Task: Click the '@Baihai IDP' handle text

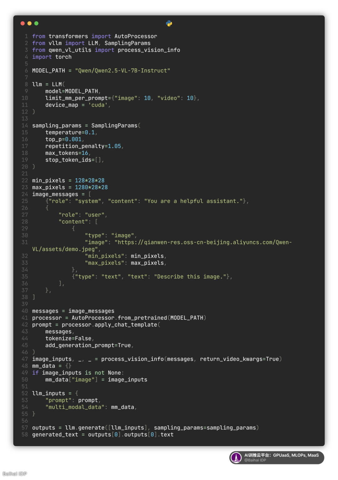Action: pos(255,460)
